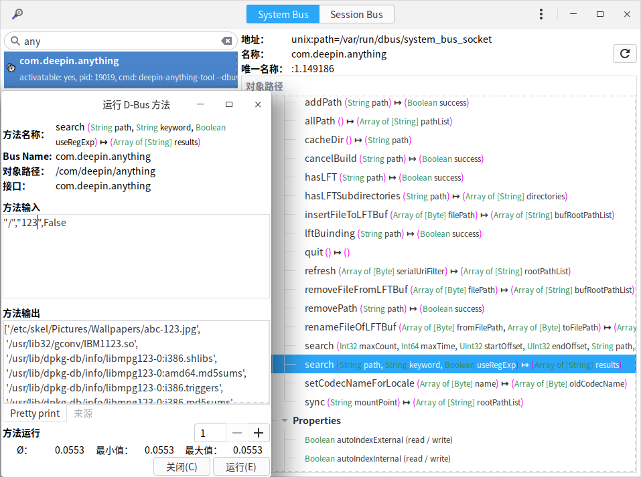Click the 运行(E) button
This screenshot has width=641, height=477.
[x=241, y=467]
